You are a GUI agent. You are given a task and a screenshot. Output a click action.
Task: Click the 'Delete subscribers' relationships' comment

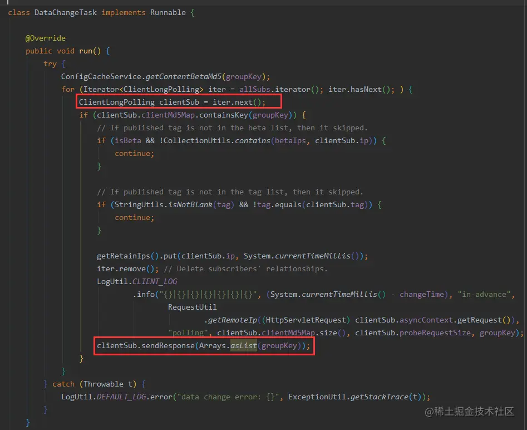(x=245, y=268)
